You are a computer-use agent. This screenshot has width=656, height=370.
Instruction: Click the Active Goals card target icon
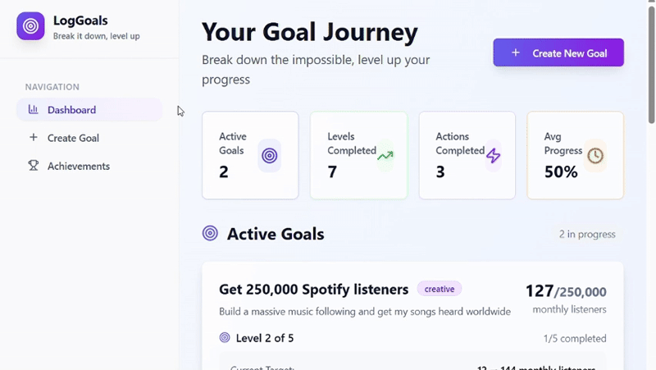(269, 155)
